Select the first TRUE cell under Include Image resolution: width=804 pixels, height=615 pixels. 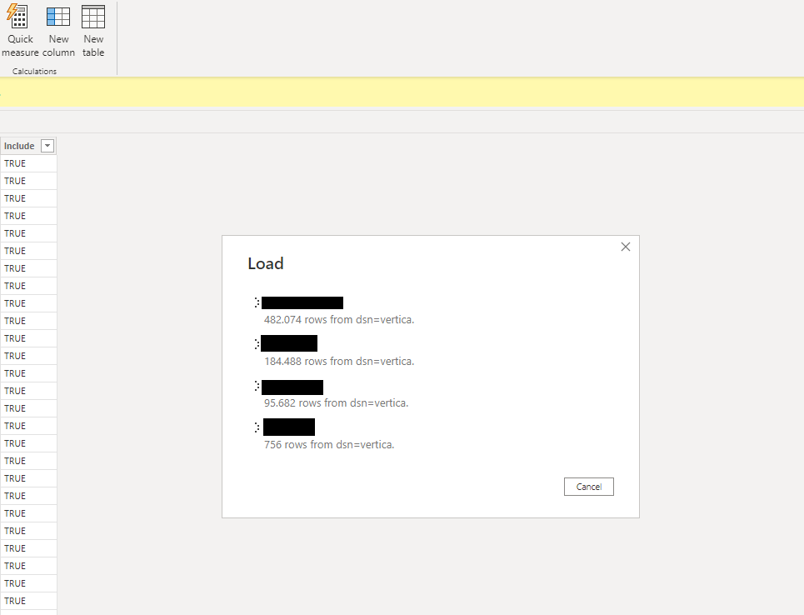[28, 163]
